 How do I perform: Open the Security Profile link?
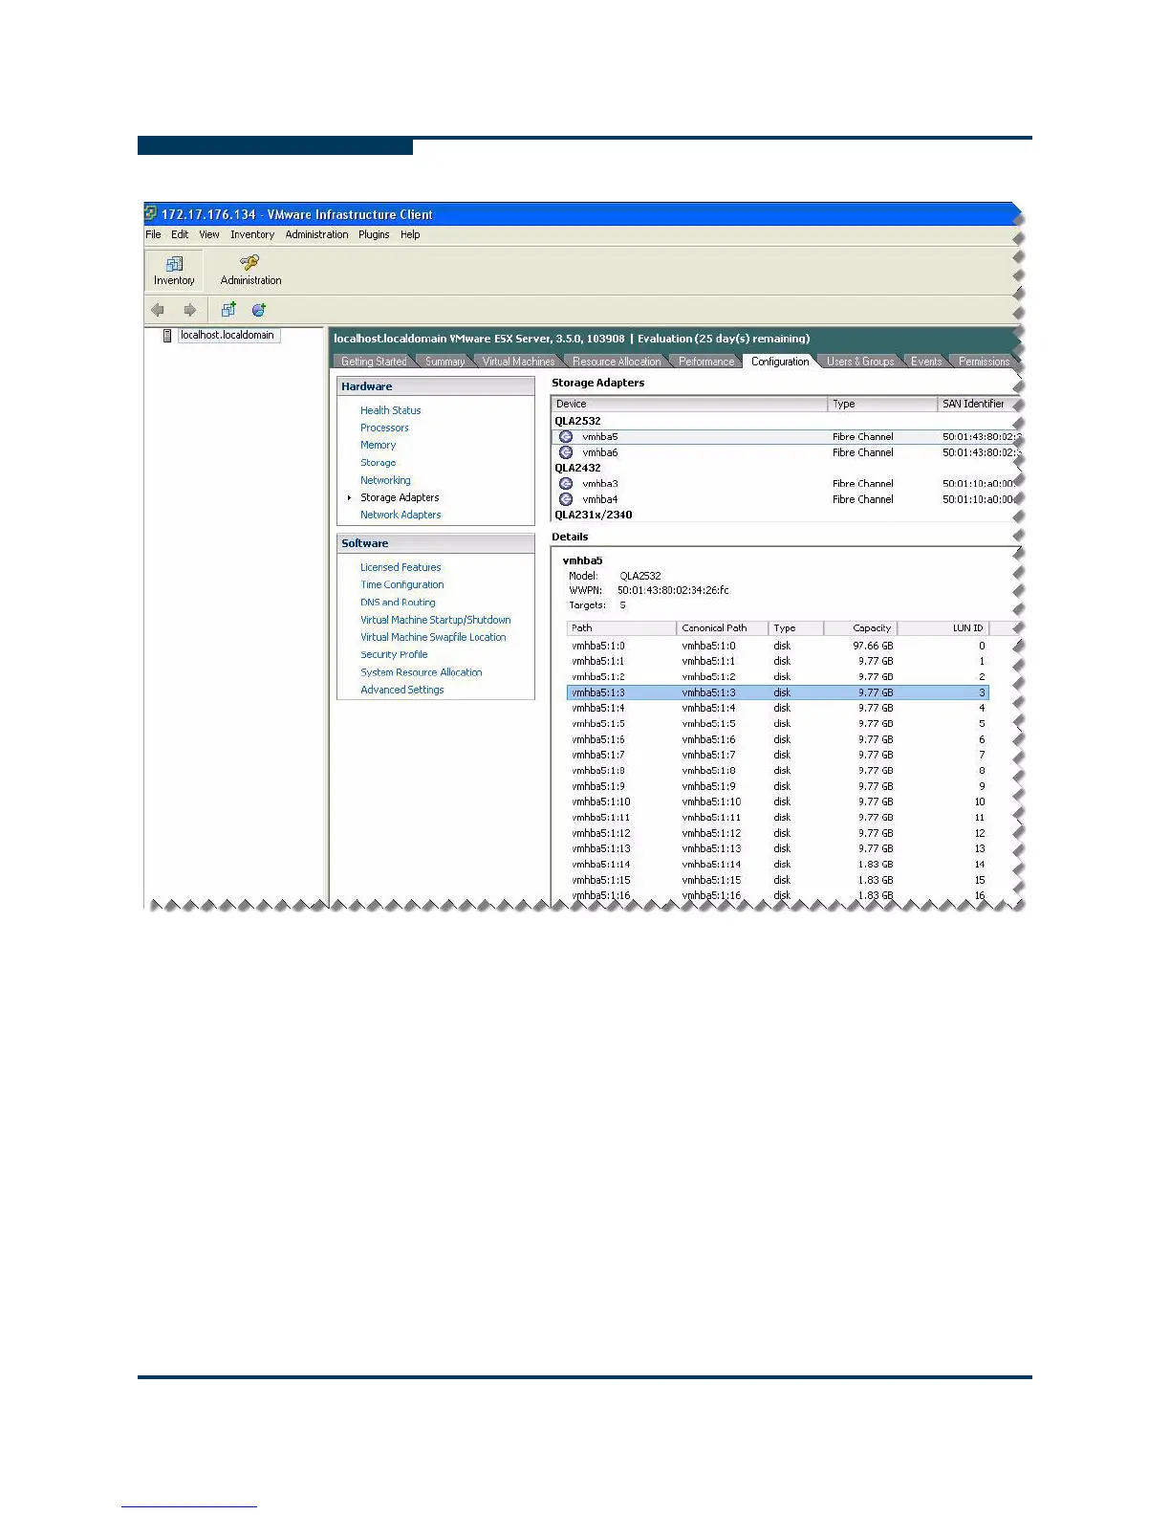[x=394, y=654]
